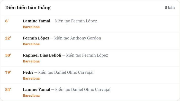Image resolution: width=180 pixels, height=101 pixels.
Task: Select the 22' minute marker
Action: coord(8,38)
